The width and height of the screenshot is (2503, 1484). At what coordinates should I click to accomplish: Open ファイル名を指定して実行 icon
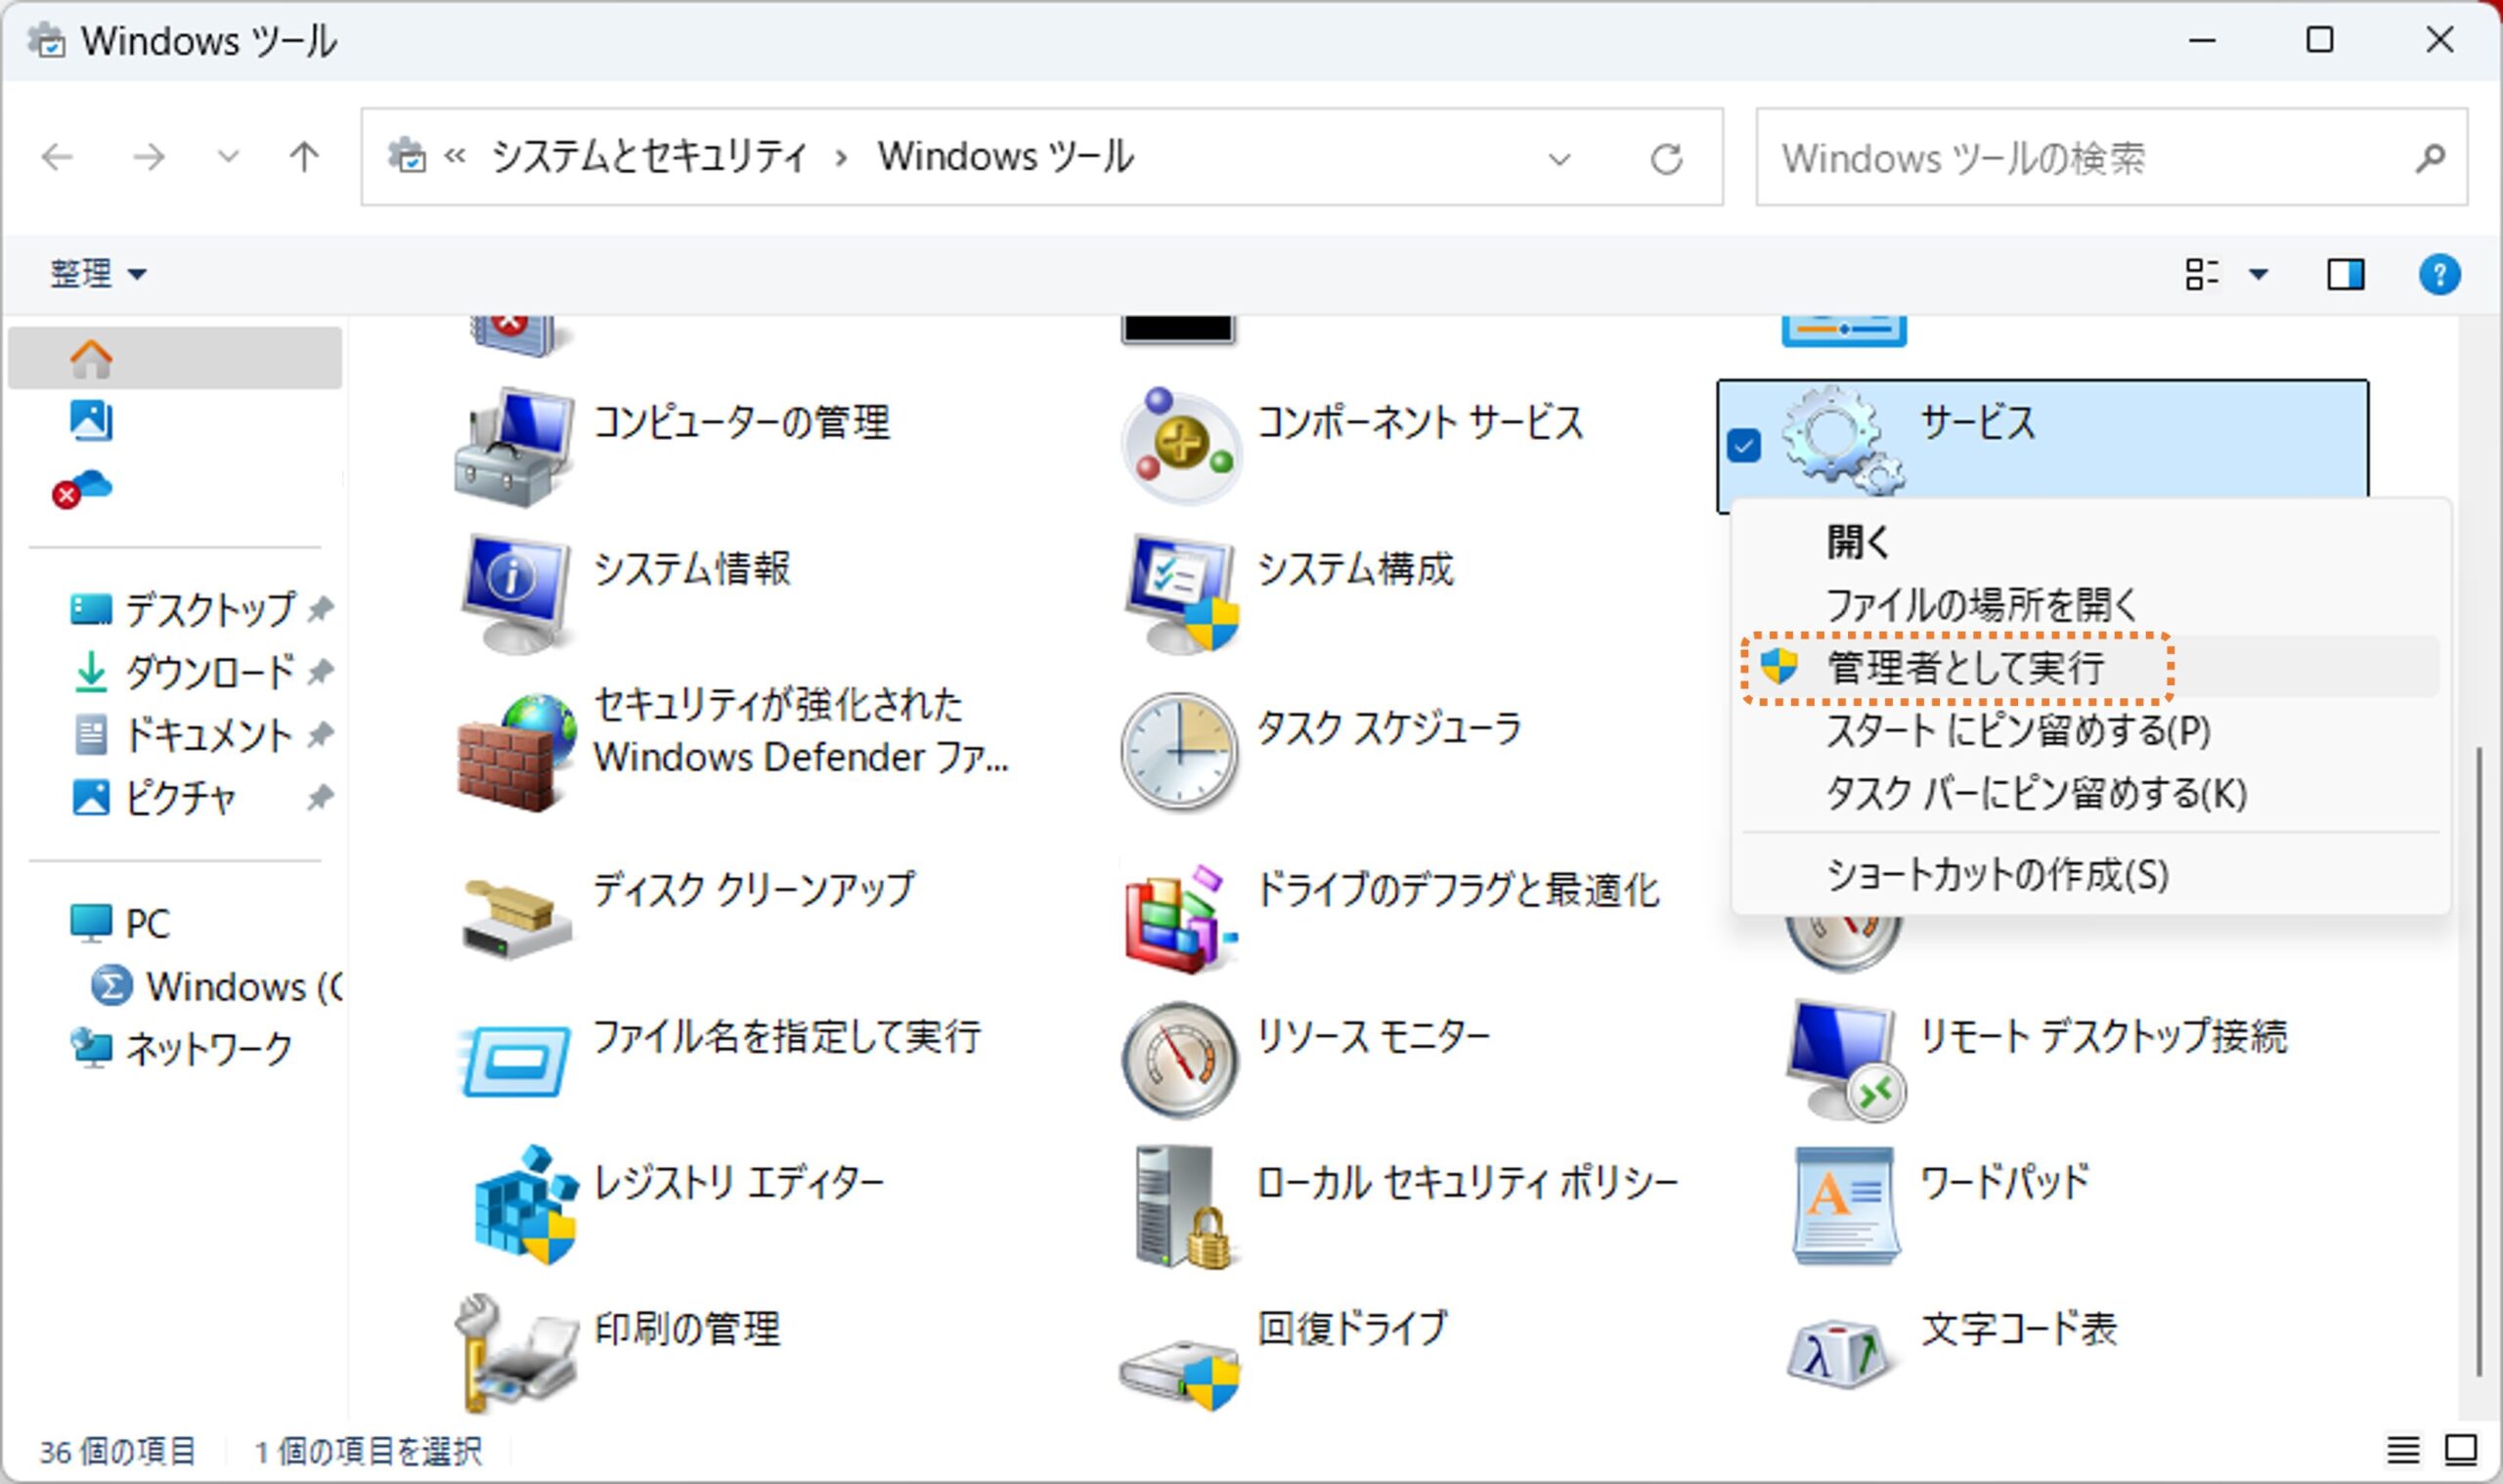point(514,1060)
